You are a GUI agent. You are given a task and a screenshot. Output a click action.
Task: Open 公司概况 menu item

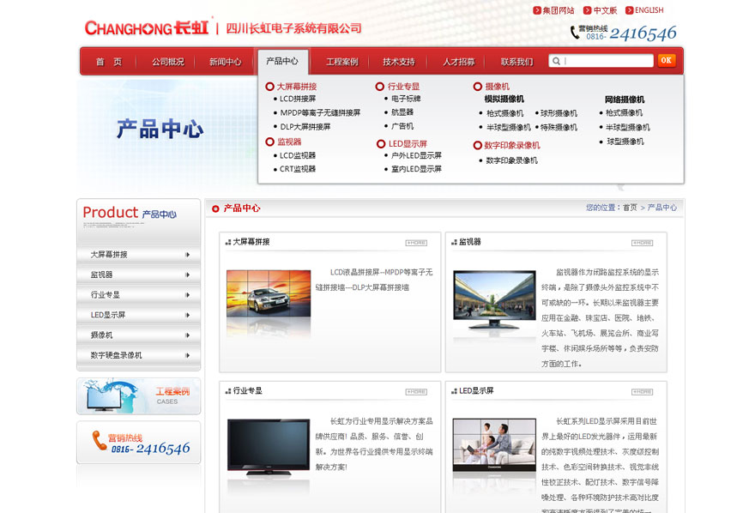pyautogui.click(x=168, y=62)
